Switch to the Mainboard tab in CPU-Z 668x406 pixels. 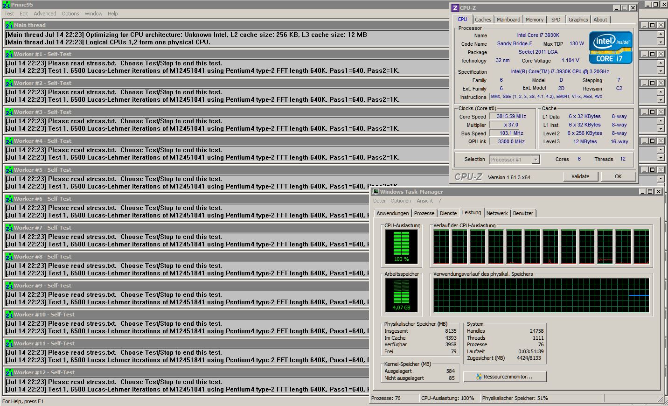[508, 20]
